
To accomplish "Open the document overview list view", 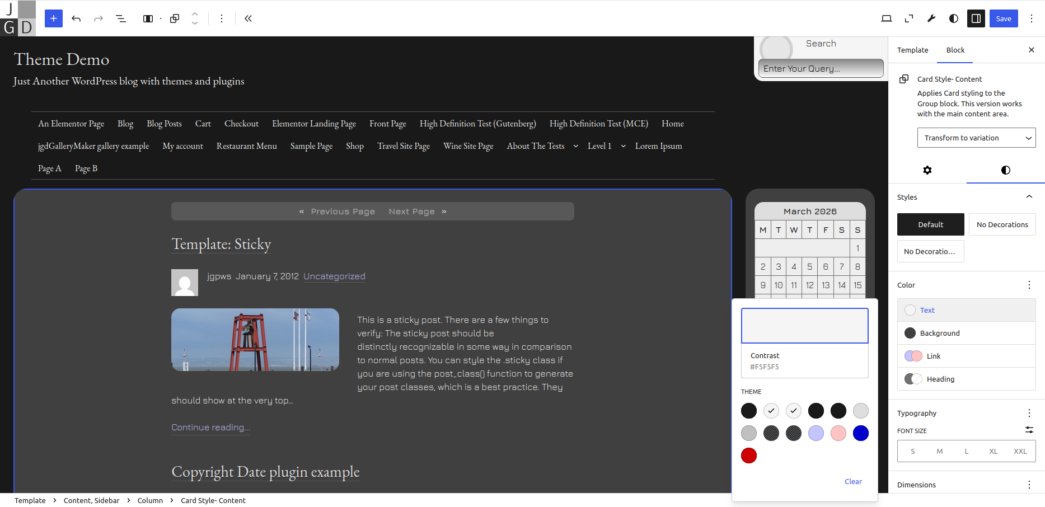I will tap(120, 18).
